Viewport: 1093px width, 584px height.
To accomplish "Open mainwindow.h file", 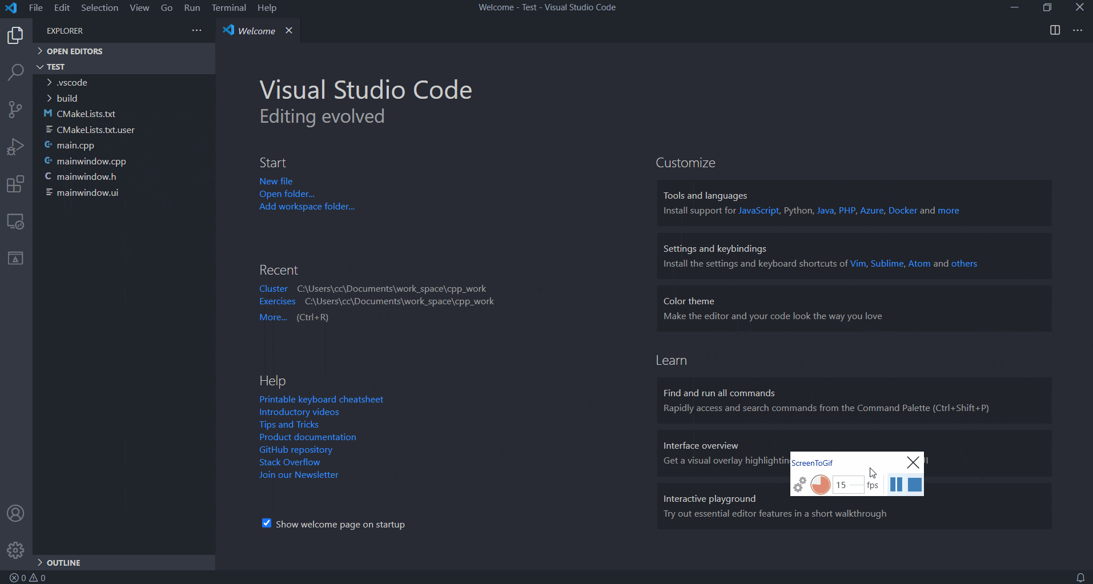I will (x=124, y=176).
